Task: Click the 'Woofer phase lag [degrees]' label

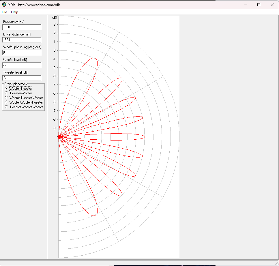Action: click(x=22, y=47)
